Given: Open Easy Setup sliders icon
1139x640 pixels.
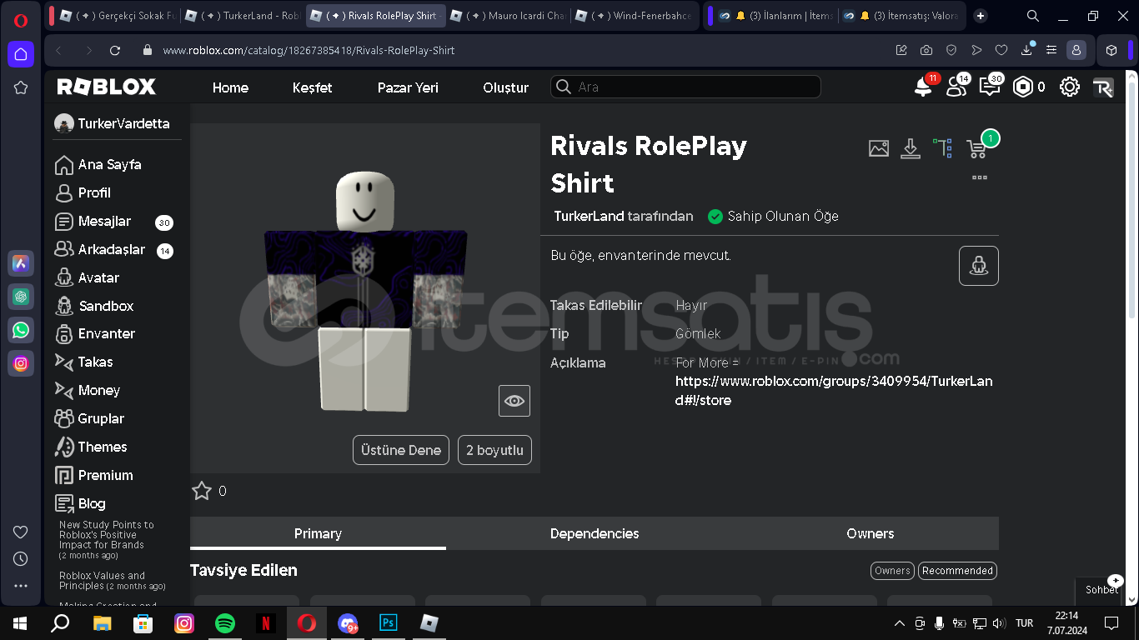Looking at the screenshot, I should point(1051,50).
